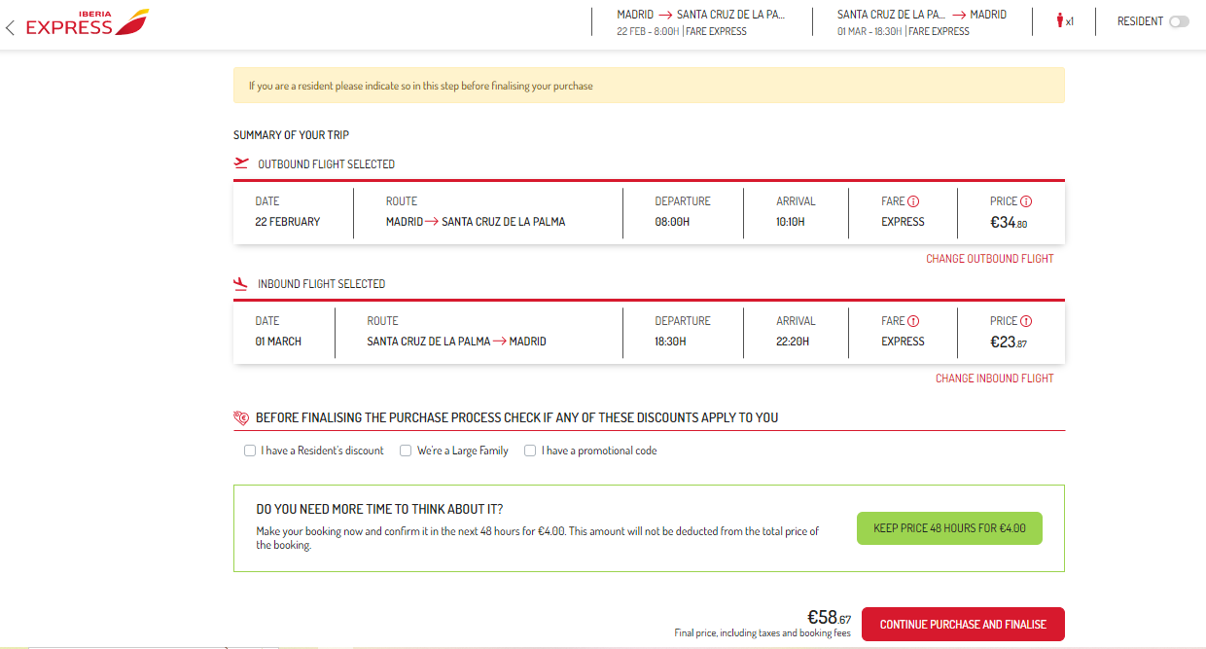
Task: Click outbound route Madrid → Santa Cruz de la Palma
Action: click(x=476, y=222)
